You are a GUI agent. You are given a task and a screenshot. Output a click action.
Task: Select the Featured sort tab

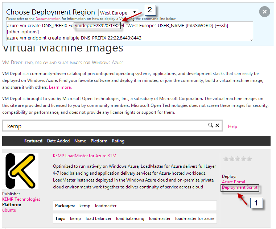(33, 141)
